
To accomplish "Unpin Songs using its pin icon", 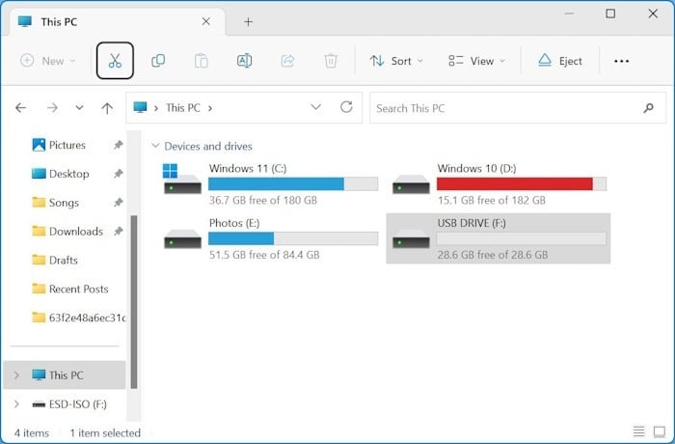I will point(118,203).
